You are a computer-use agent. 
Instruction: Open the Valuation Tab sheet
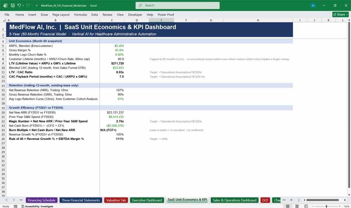click(116, 200)
